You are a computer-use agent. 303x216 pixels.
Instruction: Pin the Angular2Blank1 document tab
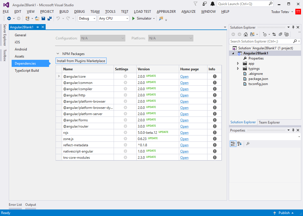tap(38, 27)
